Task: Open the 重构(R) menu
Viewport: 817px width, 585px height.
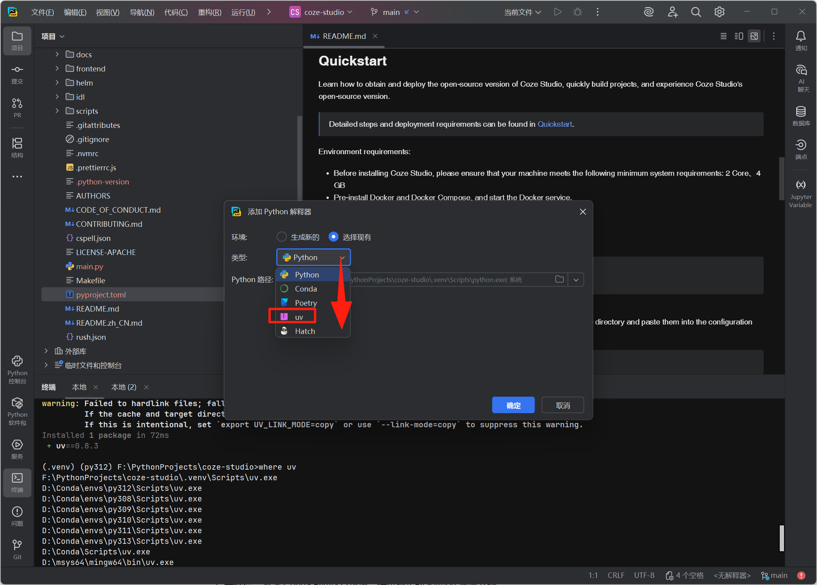Action: [210, 12]
